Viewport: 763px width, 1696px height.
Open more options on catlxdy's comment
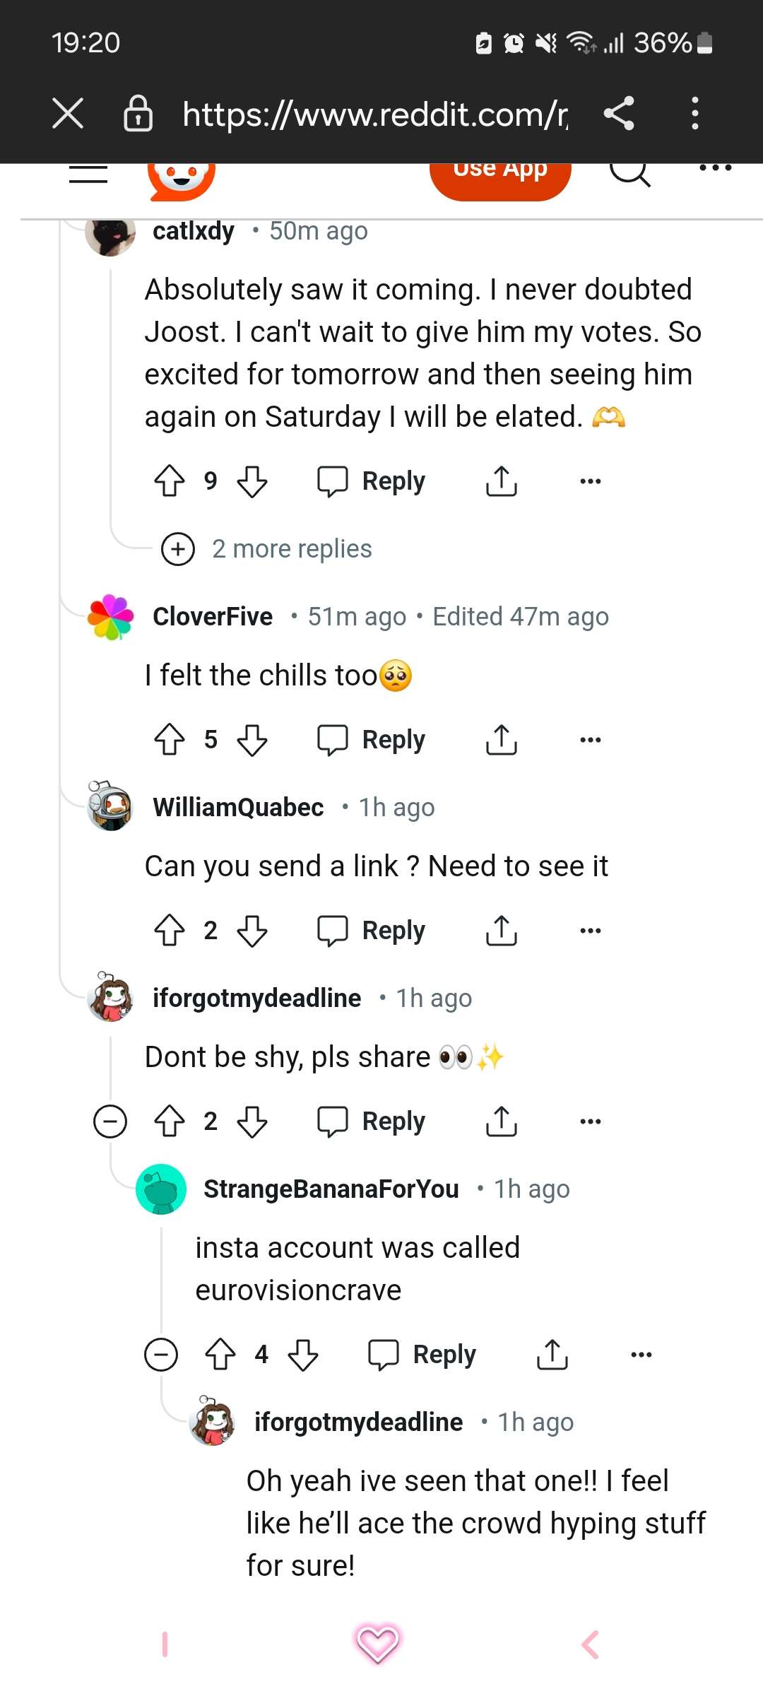tap(590, 481)
